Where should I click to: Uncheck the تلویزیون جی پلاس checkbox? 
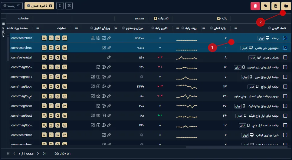click(x=285, y=48)
